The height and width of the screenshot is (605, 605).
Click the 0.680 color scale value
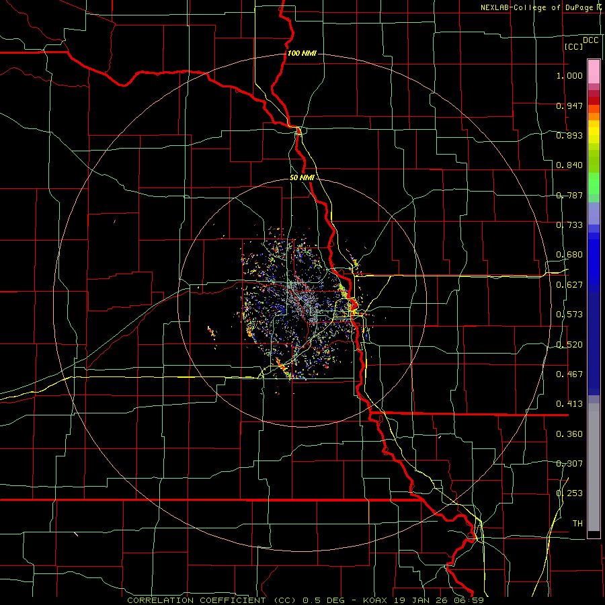[x=569, y=255]
